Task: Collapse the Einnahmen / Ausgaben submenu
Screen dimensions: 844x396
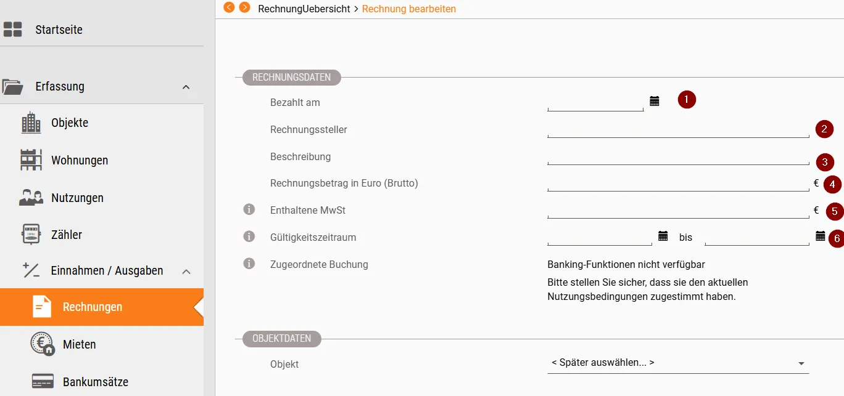Action: point(186,271)
